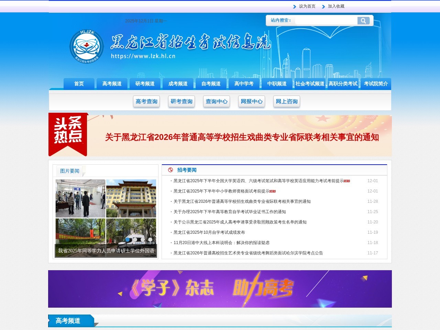
Task: Click the HLJZK site logo icon
Action: [x=87, y=47]
